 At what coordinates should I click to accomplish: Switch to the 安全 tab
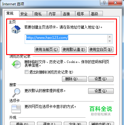pyautogui.click(x=26, y=14)
